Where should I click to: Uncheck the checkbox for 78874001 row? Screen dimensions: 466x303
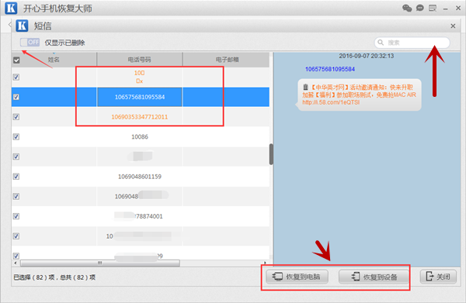click(16, 216)
